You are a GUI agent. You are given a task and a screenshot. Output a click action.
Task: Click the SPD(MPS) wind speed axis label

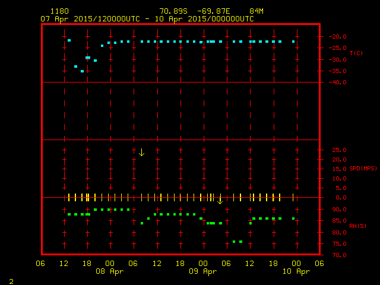pyautogui.click(x=363, y=169)
